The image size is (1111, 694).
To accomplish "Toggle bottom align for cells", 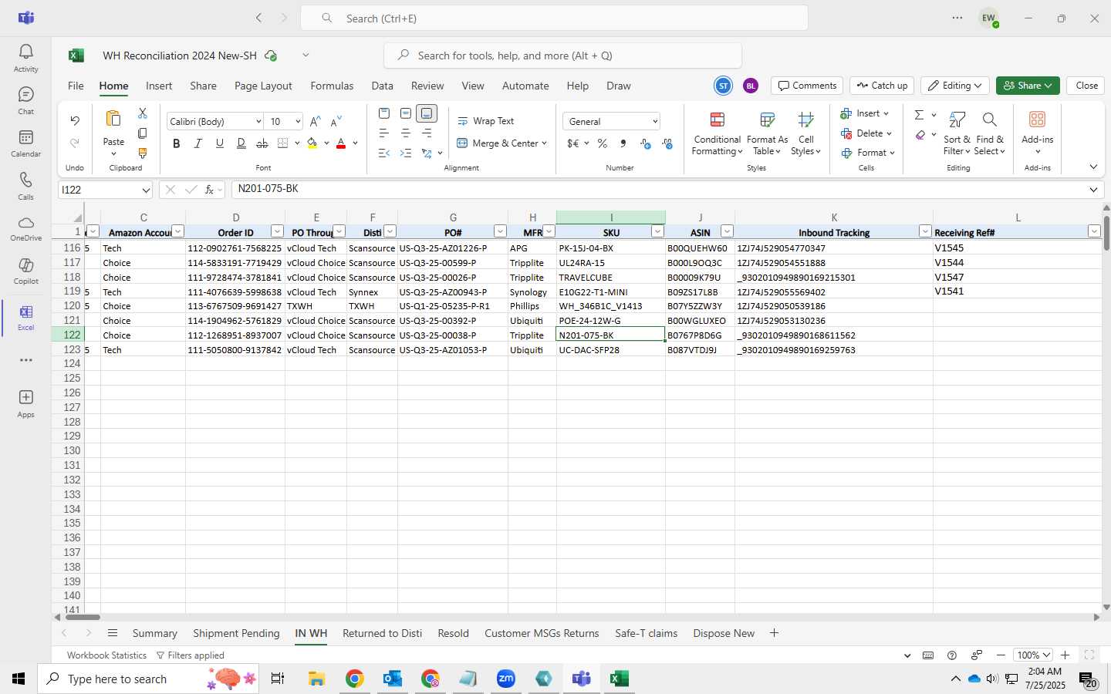I will (x=427, y=113).
